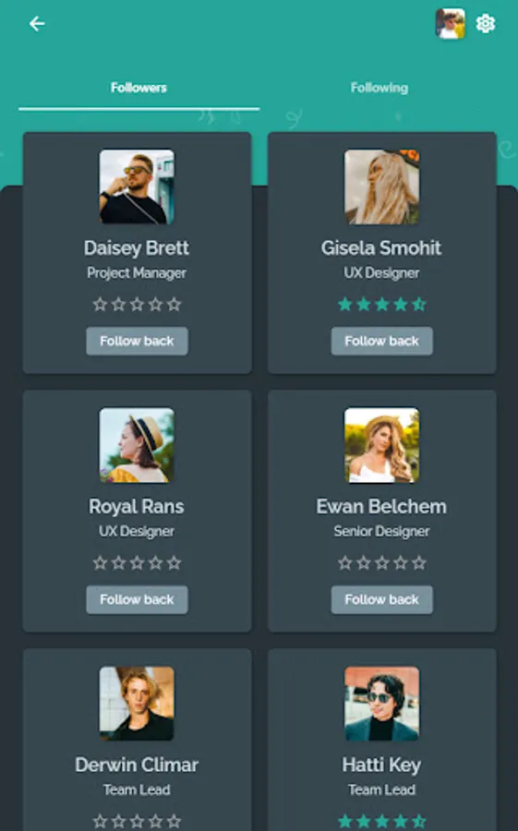Select the Followers tab

click(x=139, y=88)
